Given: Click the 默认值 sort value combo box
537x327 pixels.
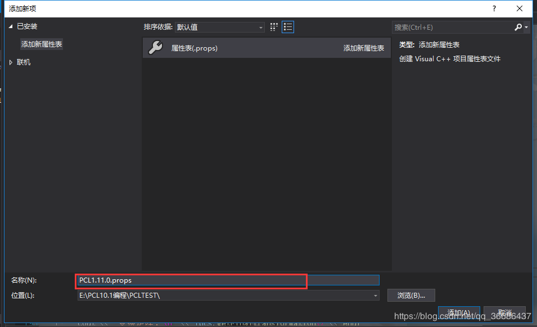Looking at the screenshot, I should click(219, 26).
